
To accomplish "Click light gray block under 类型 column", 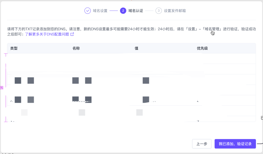I will tap(24, 112).
